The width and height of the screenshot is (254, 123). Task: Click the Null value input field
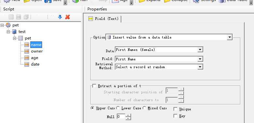(x=121, y=117)
